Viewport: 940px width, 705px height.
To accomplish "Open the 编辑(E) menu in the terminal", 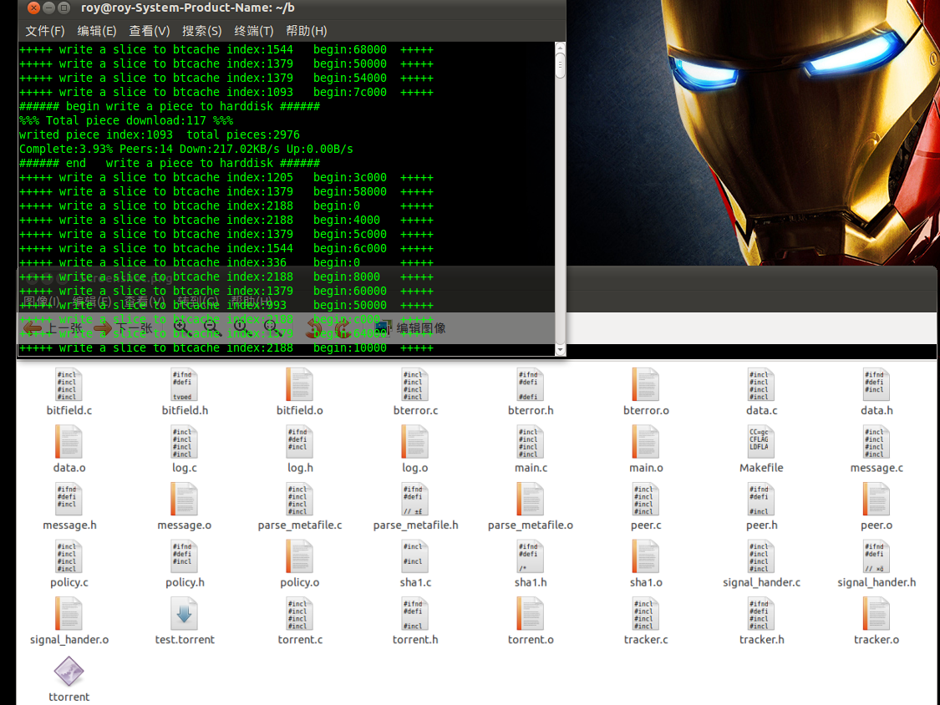I will coord(97,31).
